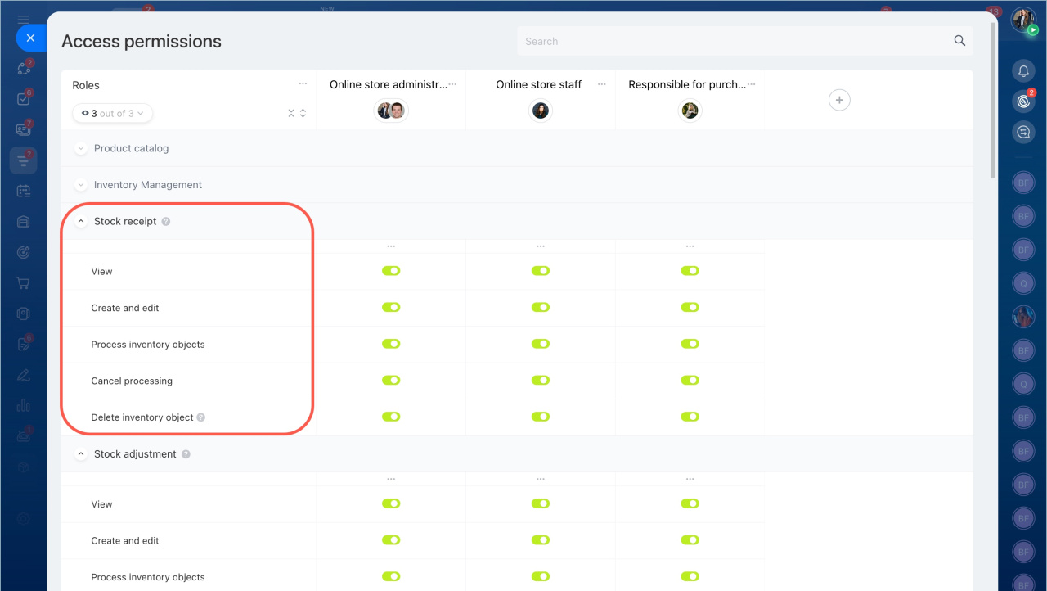Click help icon next to Stock adjustment
This screenshot has height=591, width=1047.
186,454
